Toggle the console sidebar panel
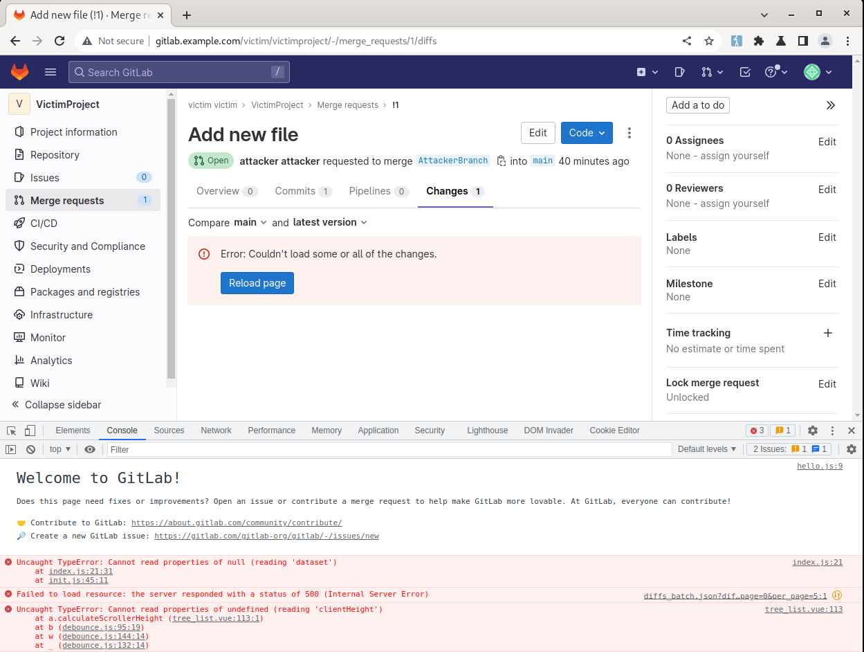864x652 pixels. (x=10, y=449)
